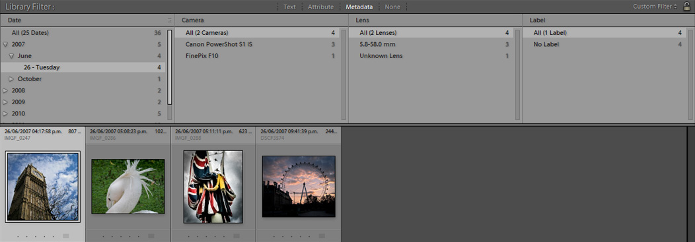This screenshot has width=695, height=242.
Task: Select the Metadata filter tab
Action: coord(359,7)
